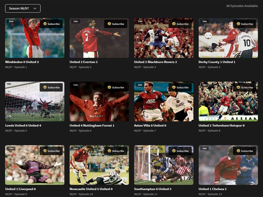Subscribe on United 2 Everton 2 card
The image size is (263, 197).
click(116, 24)
